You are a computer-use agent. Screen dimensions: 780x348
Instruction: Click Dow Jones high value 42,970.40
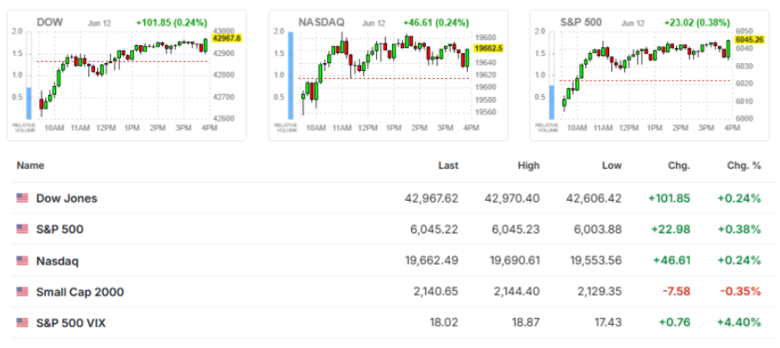click(512, 199)
